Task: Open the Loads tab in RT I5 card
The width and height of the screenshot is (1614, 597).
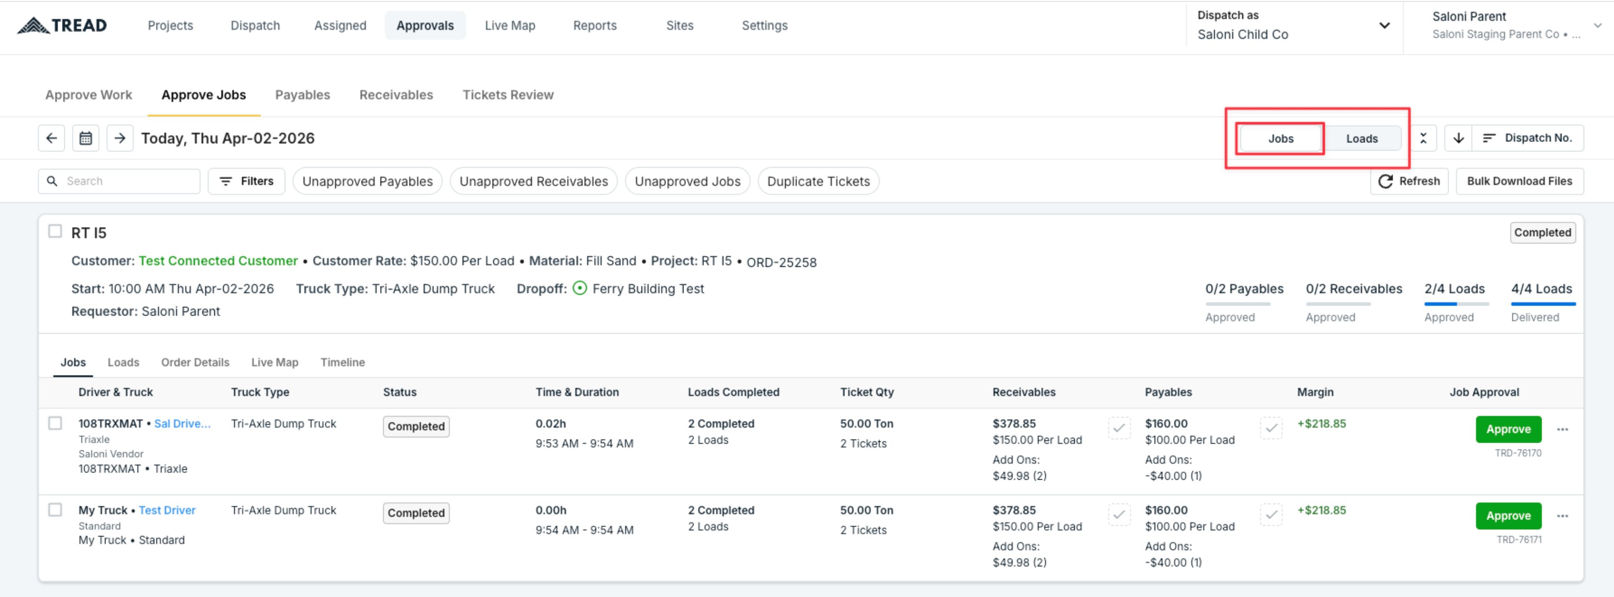Action: tap(123, 362)
